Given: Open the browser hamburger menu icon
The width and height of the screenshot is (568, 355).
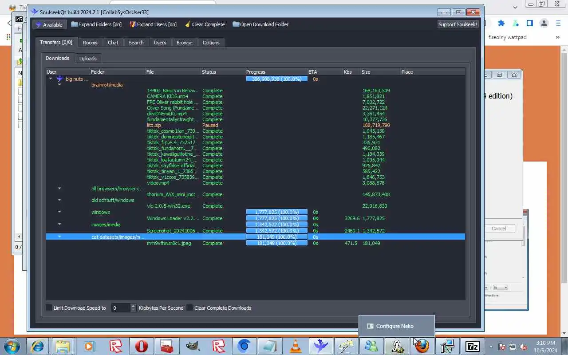Looking at the screenshot, I should click(558, 23).
